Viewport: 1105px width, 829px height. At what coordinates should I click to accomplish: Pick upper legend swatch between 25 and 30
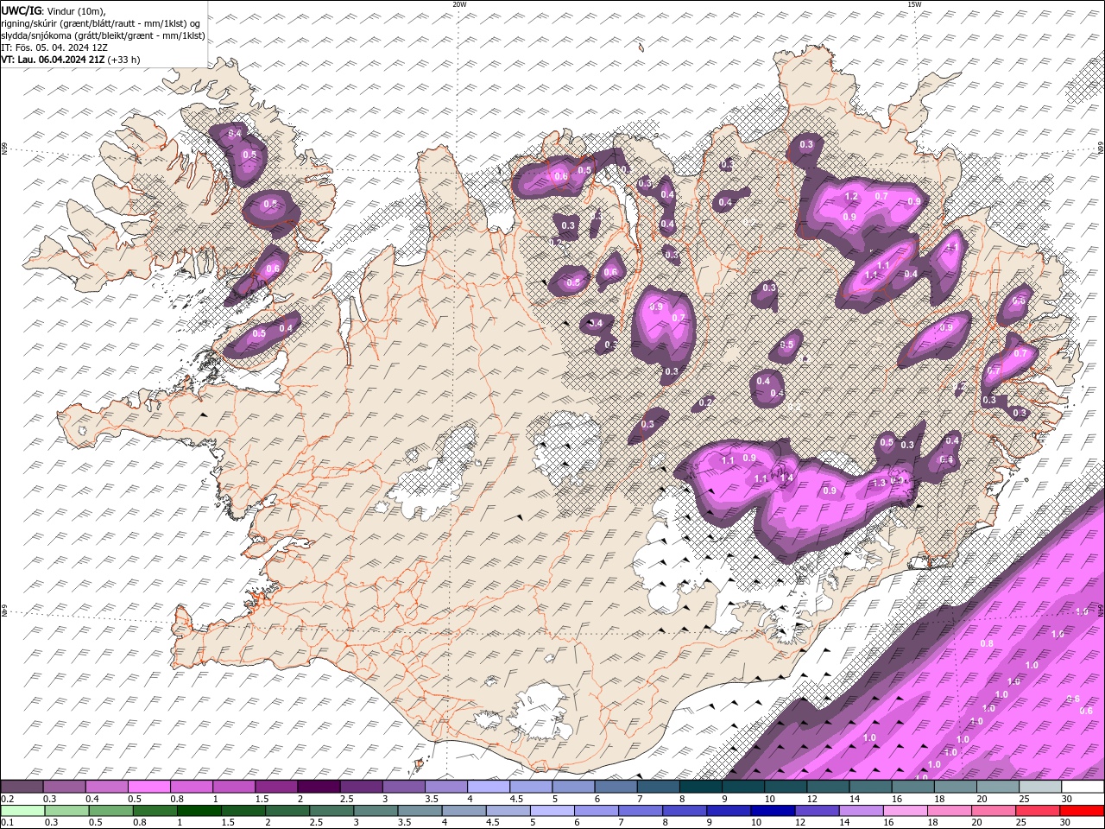(1039, 787)
